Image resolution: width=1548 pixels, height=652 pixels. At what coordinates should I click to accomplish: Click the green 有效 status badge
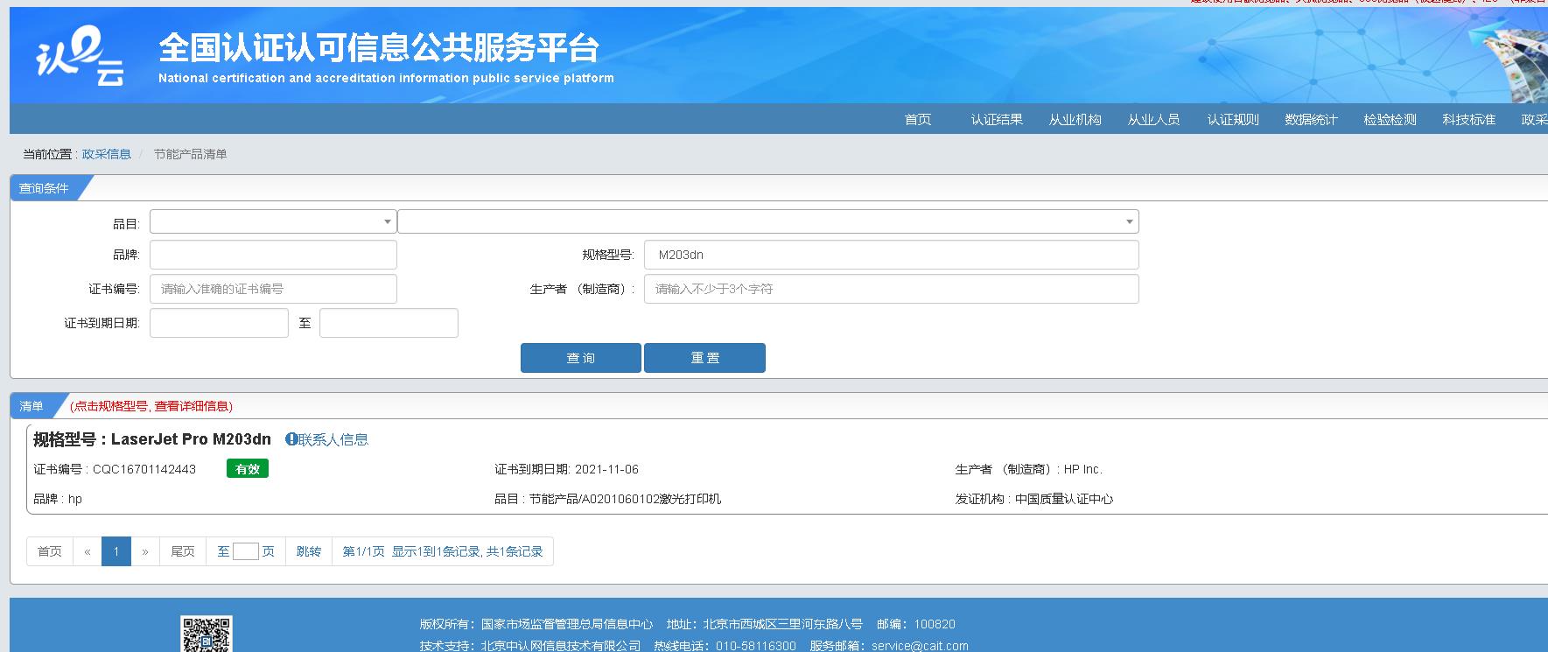248,469
